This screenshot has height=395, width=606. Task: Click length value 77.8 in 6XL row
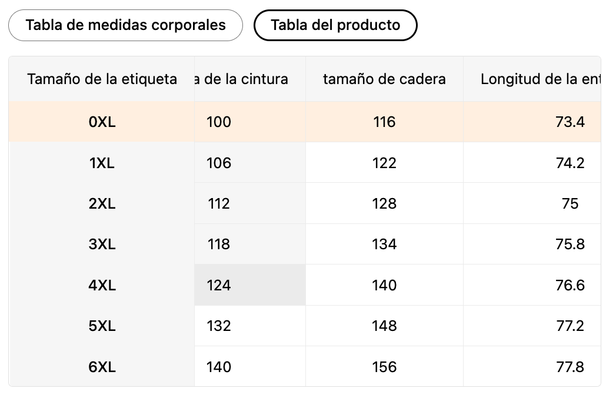coord(570,367)
